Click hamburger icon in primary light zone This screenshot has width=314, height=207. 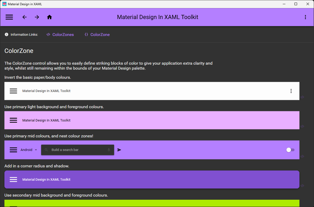click(14, 120)
